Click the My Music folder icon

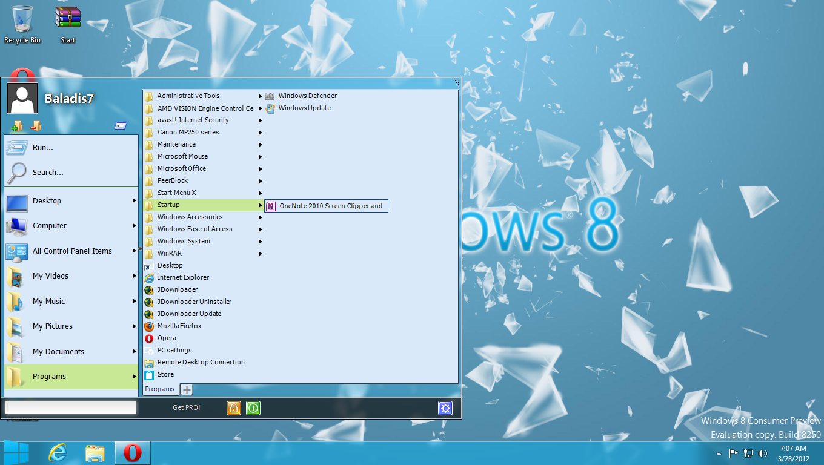point(16,302)
